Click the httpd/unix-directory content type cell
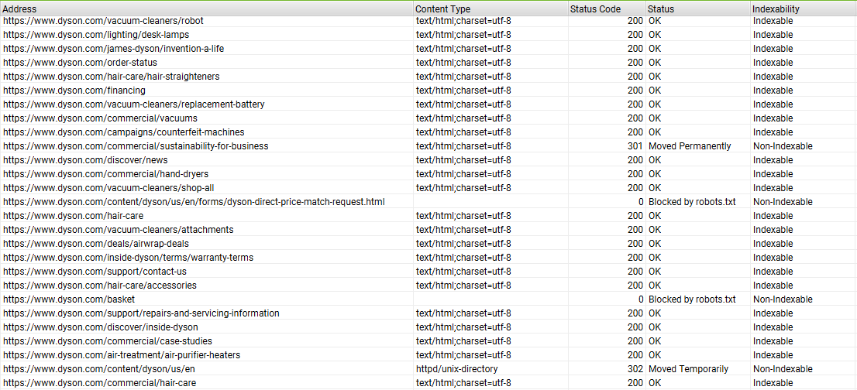Viewport: 857px width, 390px height. point(456,369)
